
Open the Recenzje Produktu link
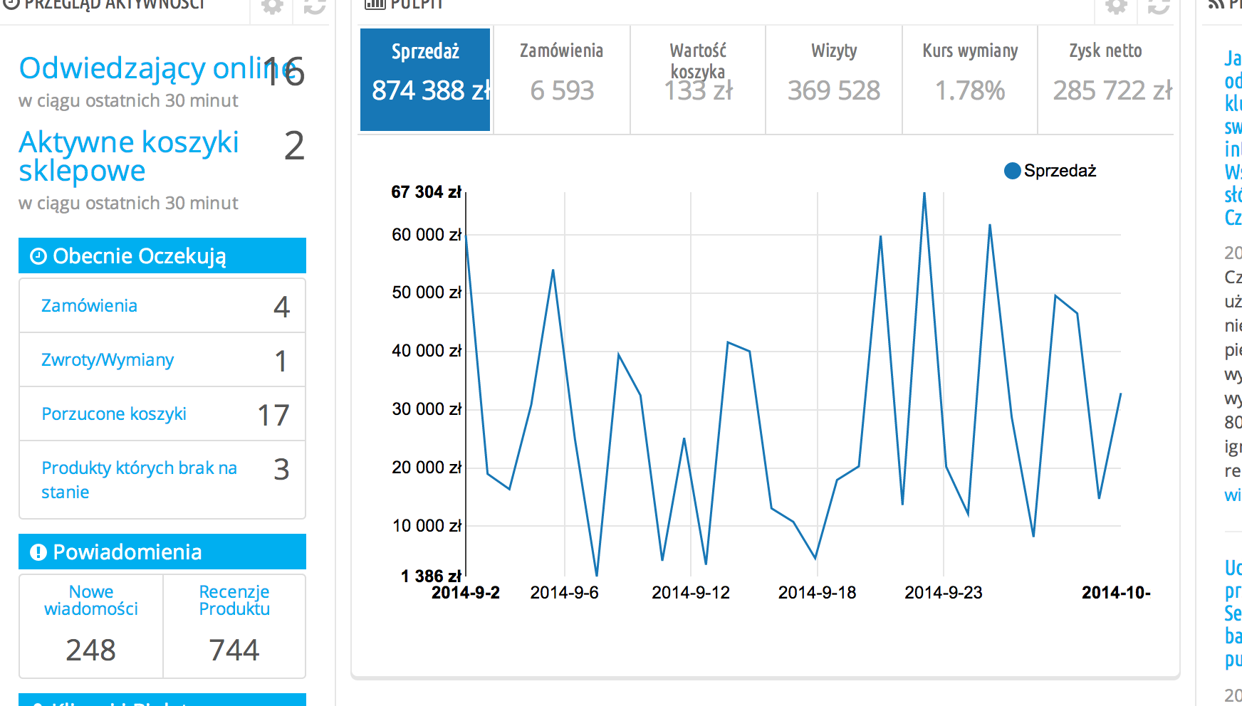point(234,600)
